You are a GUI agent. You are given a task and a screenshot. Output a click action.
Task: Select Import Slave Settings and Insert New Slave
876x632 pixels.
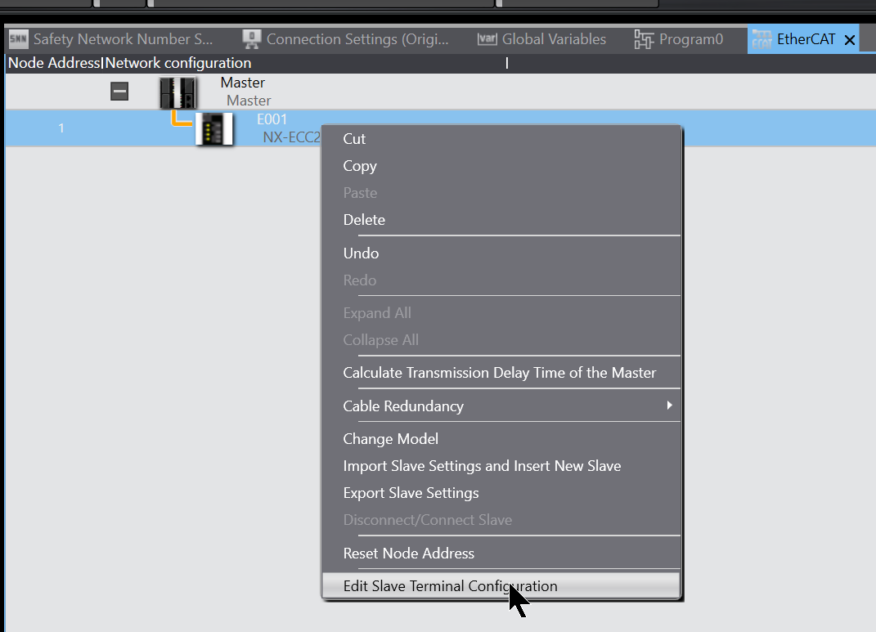[x=501, y=466]
